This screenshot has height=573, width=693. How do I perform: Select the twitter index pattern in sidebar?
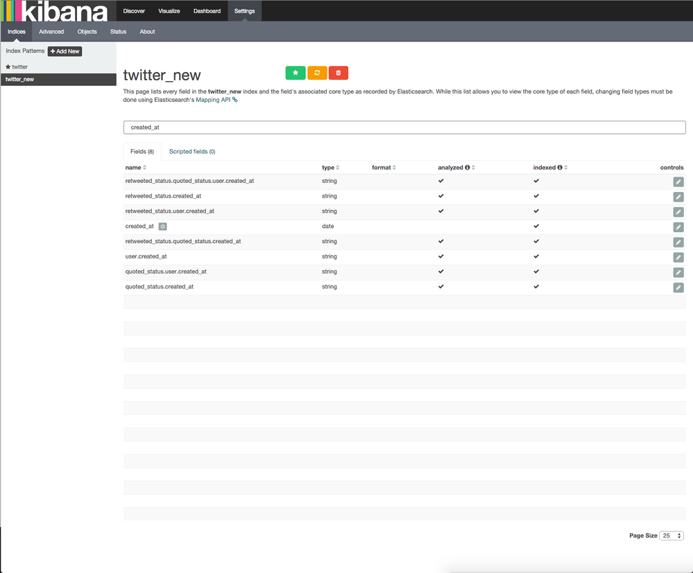[19, 67]
